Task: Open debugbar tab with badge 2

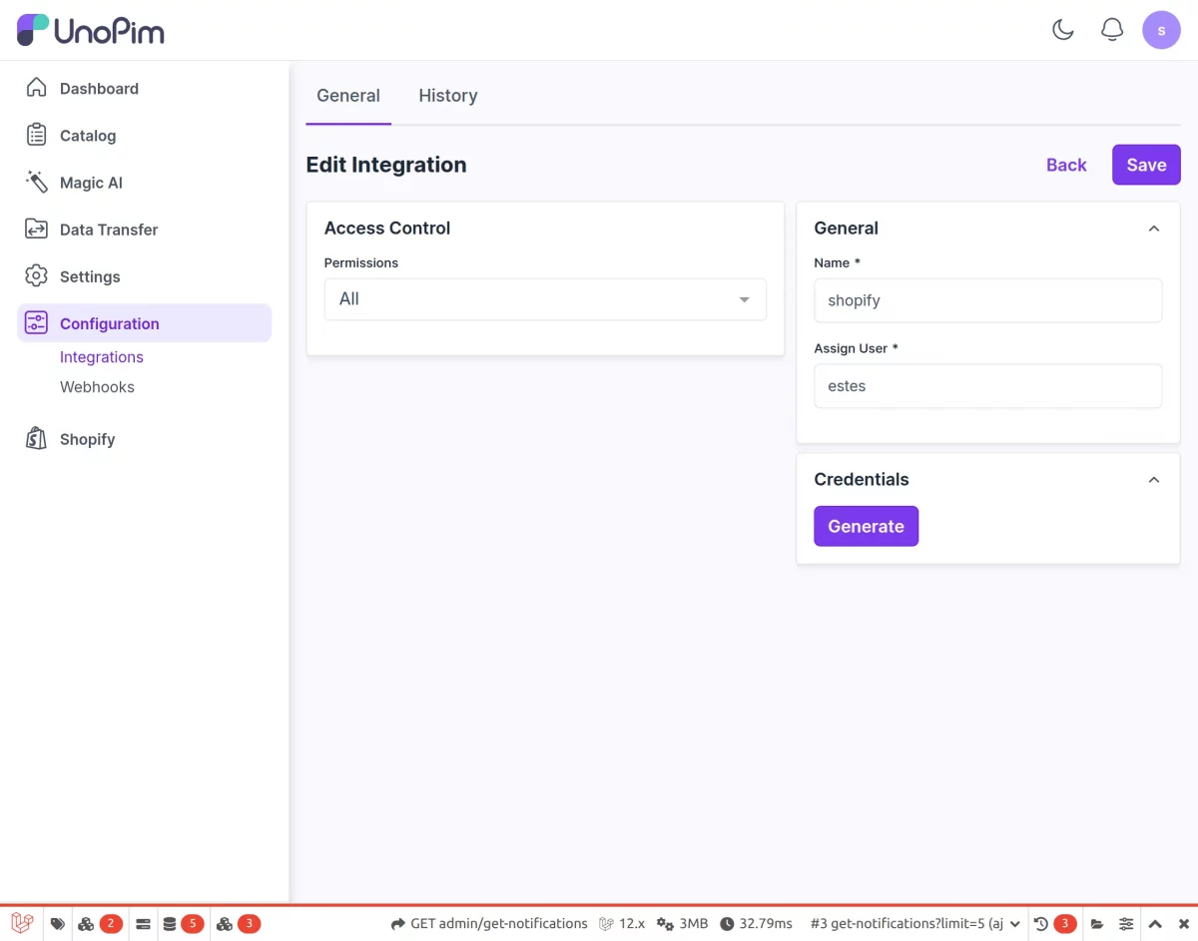Action: (100, 924)
